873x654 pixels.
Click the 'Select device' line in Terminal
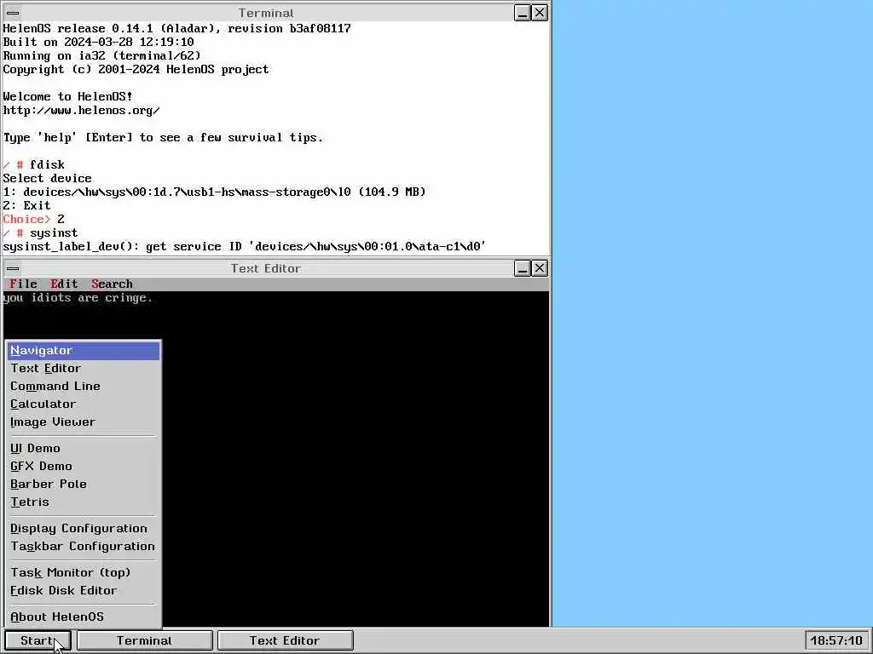[48, 179]
